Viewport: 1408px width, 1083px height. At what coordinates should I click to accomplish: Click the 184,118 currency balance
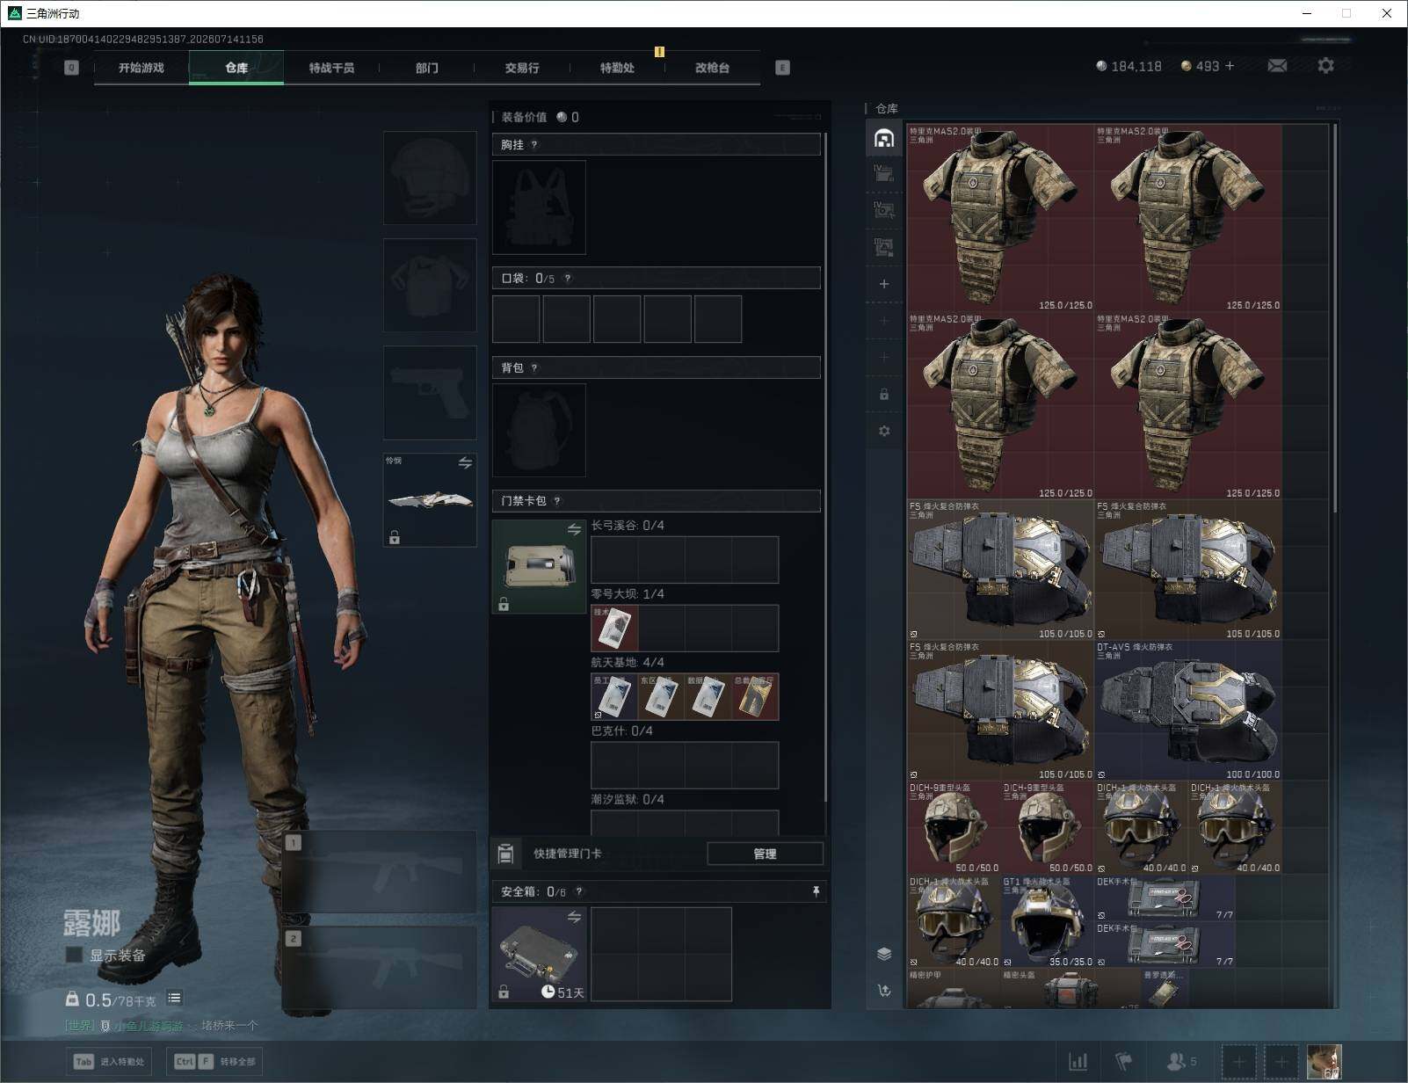[1129, 66]
